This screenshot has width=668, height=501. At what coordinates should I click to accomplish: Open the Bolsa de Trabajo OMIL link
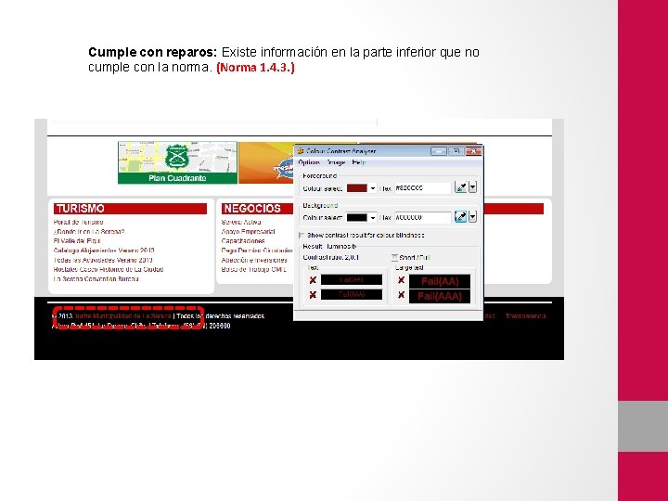pos(254,269)
